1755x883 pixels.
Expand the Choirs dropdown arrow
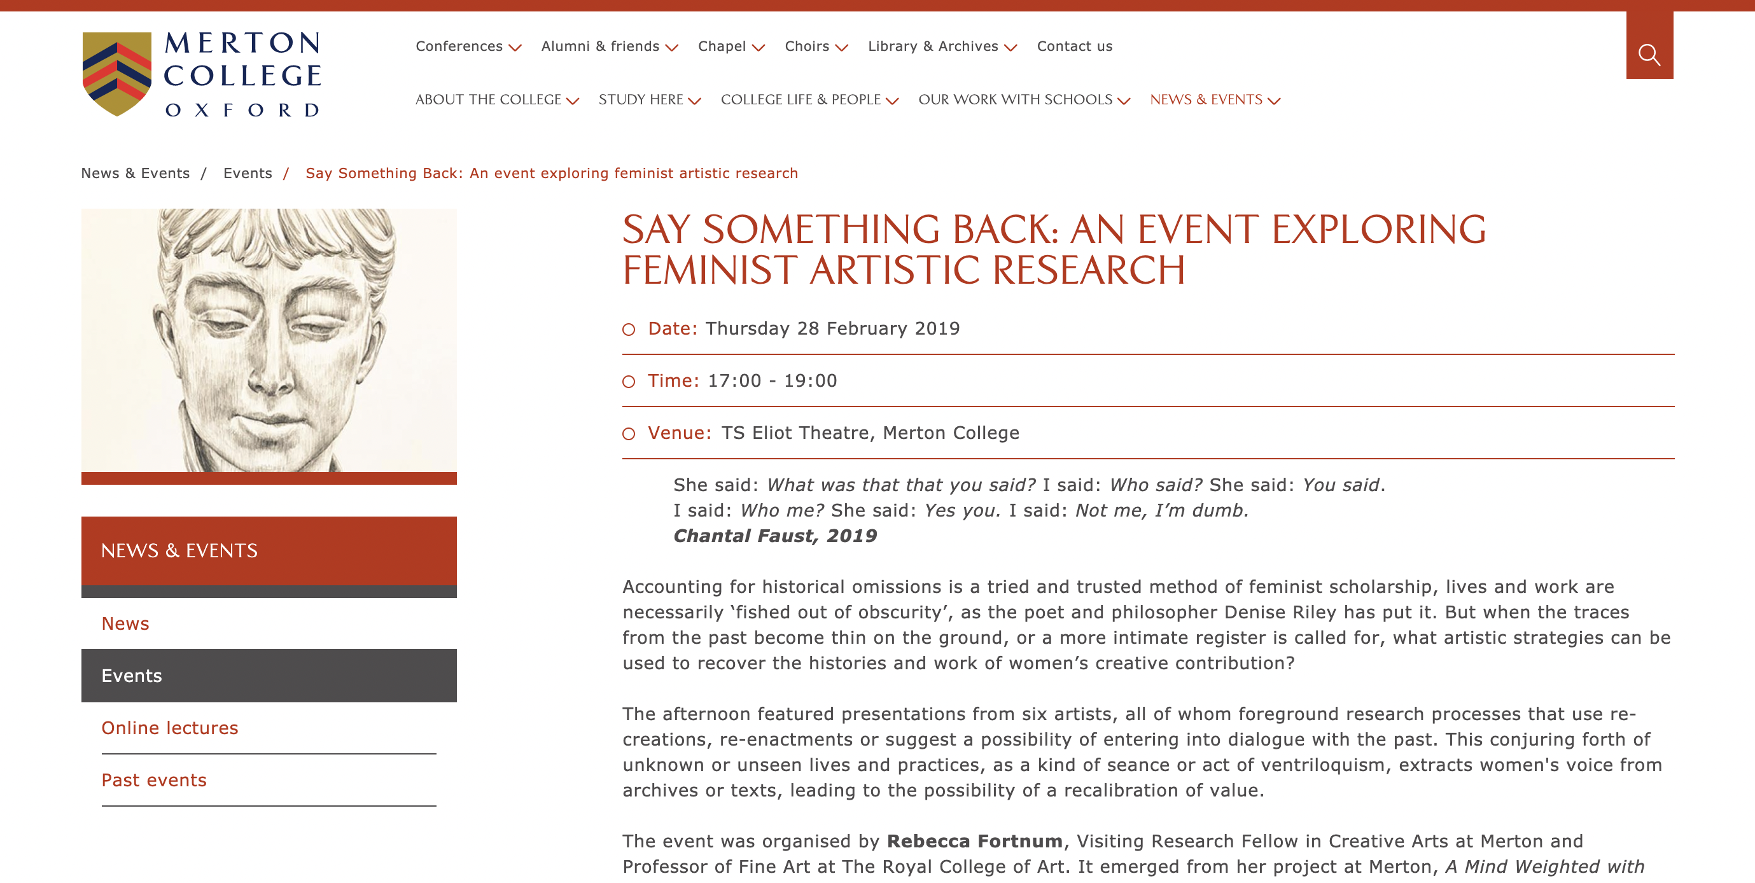pos(841,47)
